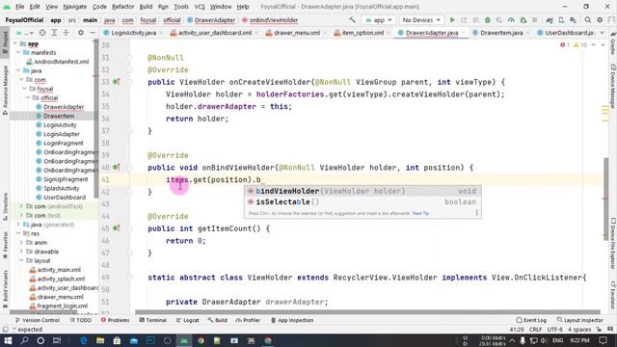The width and height of the screenshot is (617, 347).
Task: Click Collapse All in Project panel
Action: [x=66, y=33]
